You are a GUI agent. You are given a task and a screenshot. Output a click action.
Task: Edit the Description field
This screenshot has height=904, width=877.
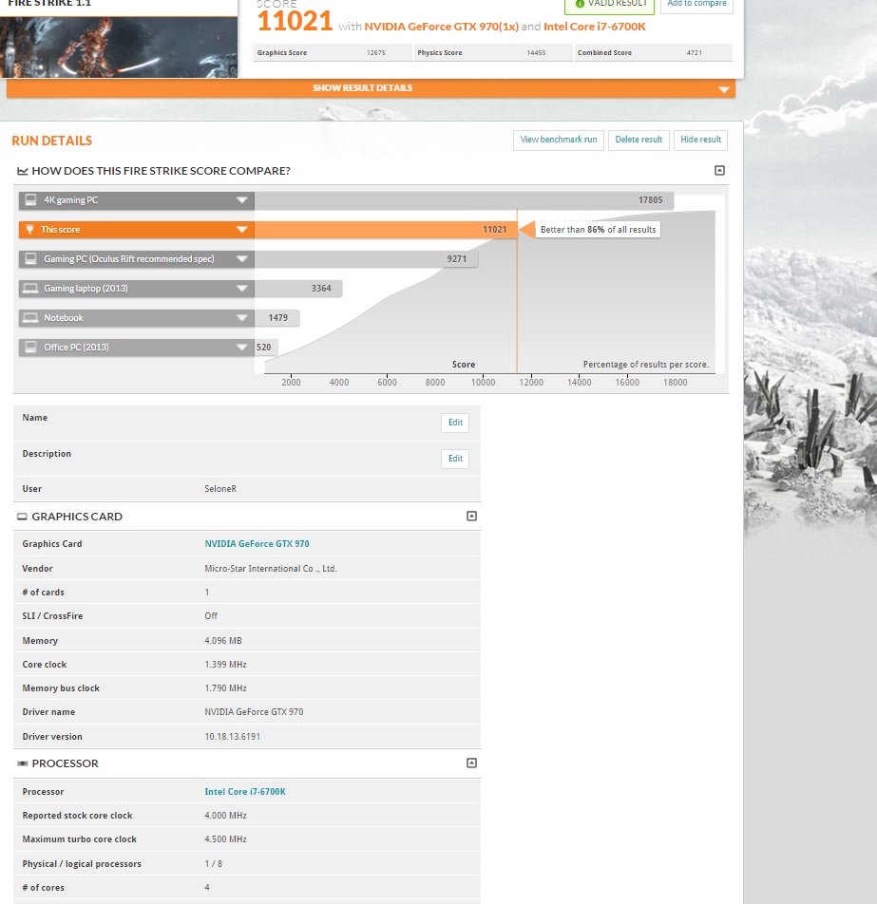point(455,459)
